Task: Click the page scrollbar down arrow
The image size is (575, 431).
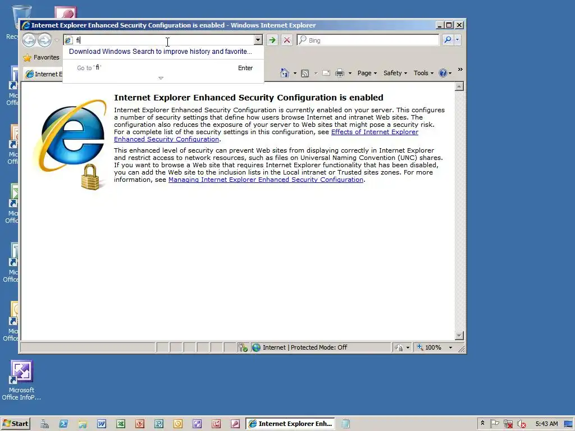Action: [459, 336]
